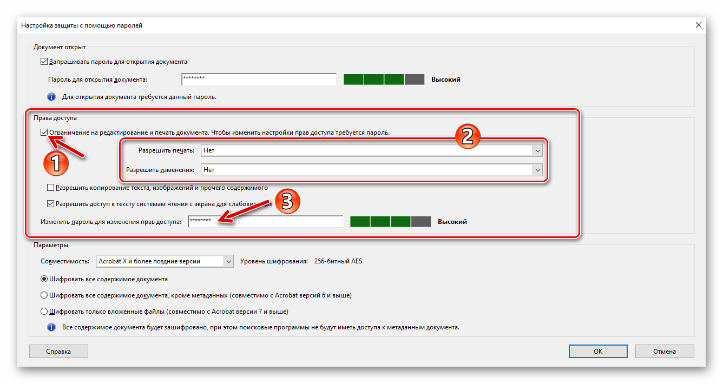The width and height of the screenshot is (723, 384).
Task: Click open password strength meter bar
Action: (x=384, y=80)
